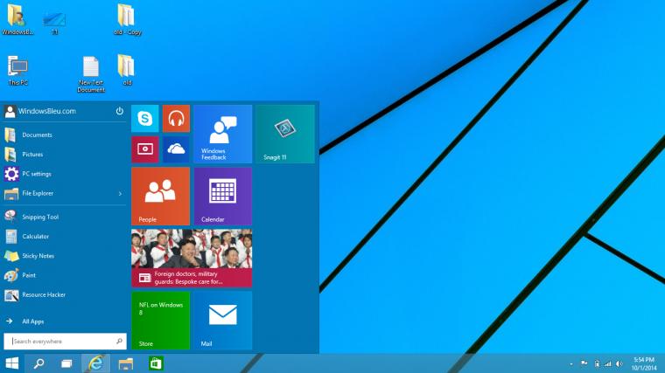Show hidden tray icons arrow
Screen dimensions: 665x373
pyautogui.click(x=571, y=363)
